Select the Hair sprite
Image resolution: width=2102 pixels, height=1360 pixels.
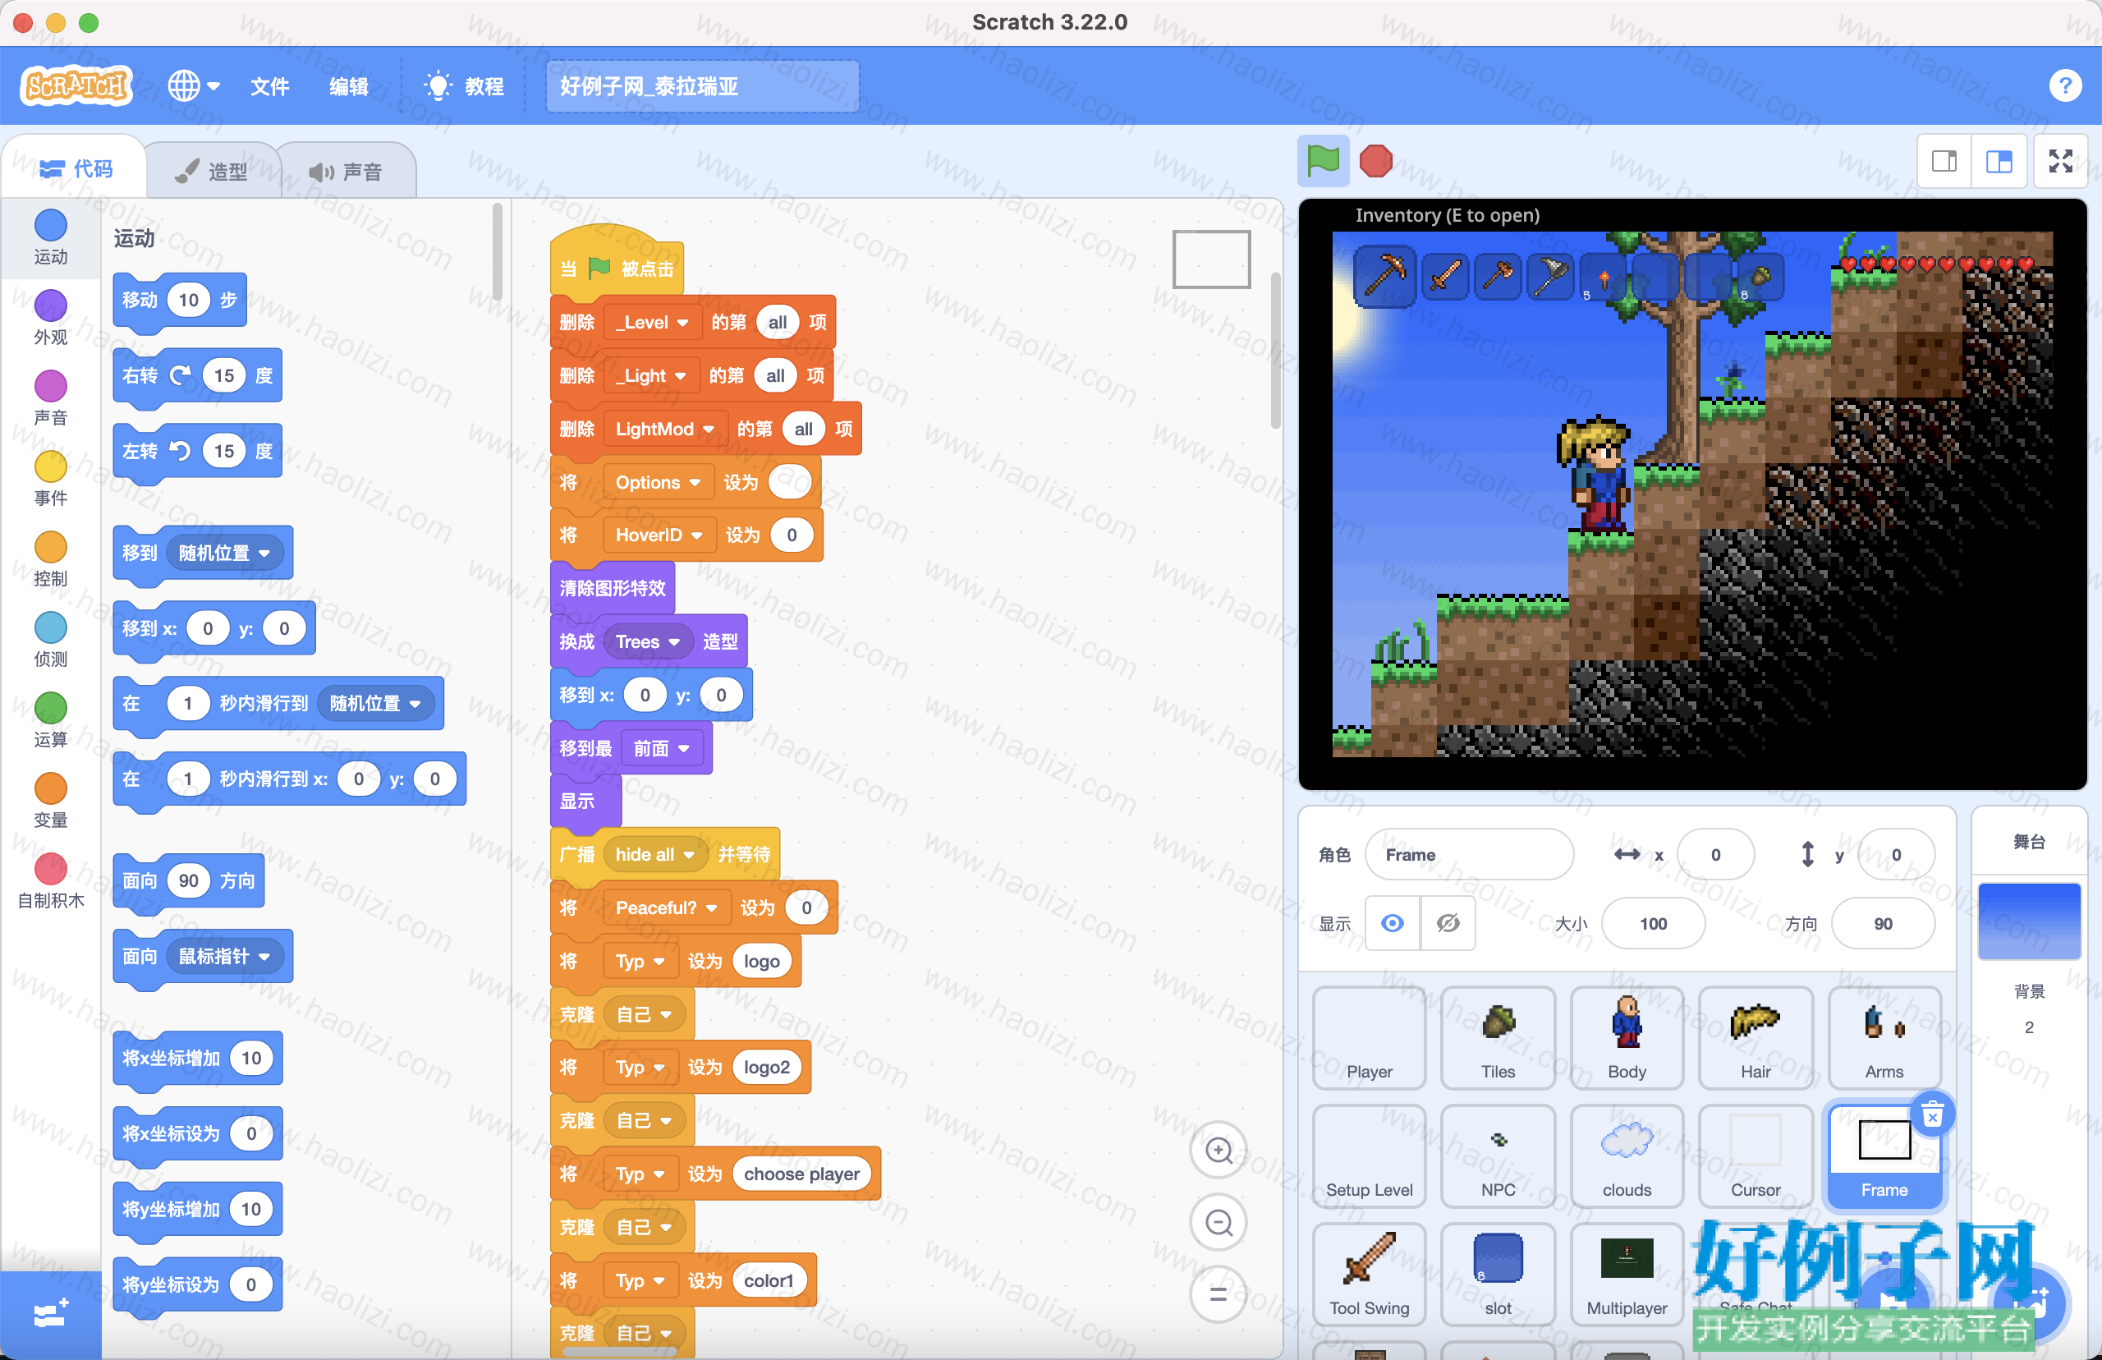tap(1756, 1038)
